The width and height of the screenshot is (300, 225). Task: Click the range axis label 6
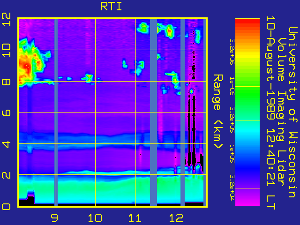[x=6, y=113]
